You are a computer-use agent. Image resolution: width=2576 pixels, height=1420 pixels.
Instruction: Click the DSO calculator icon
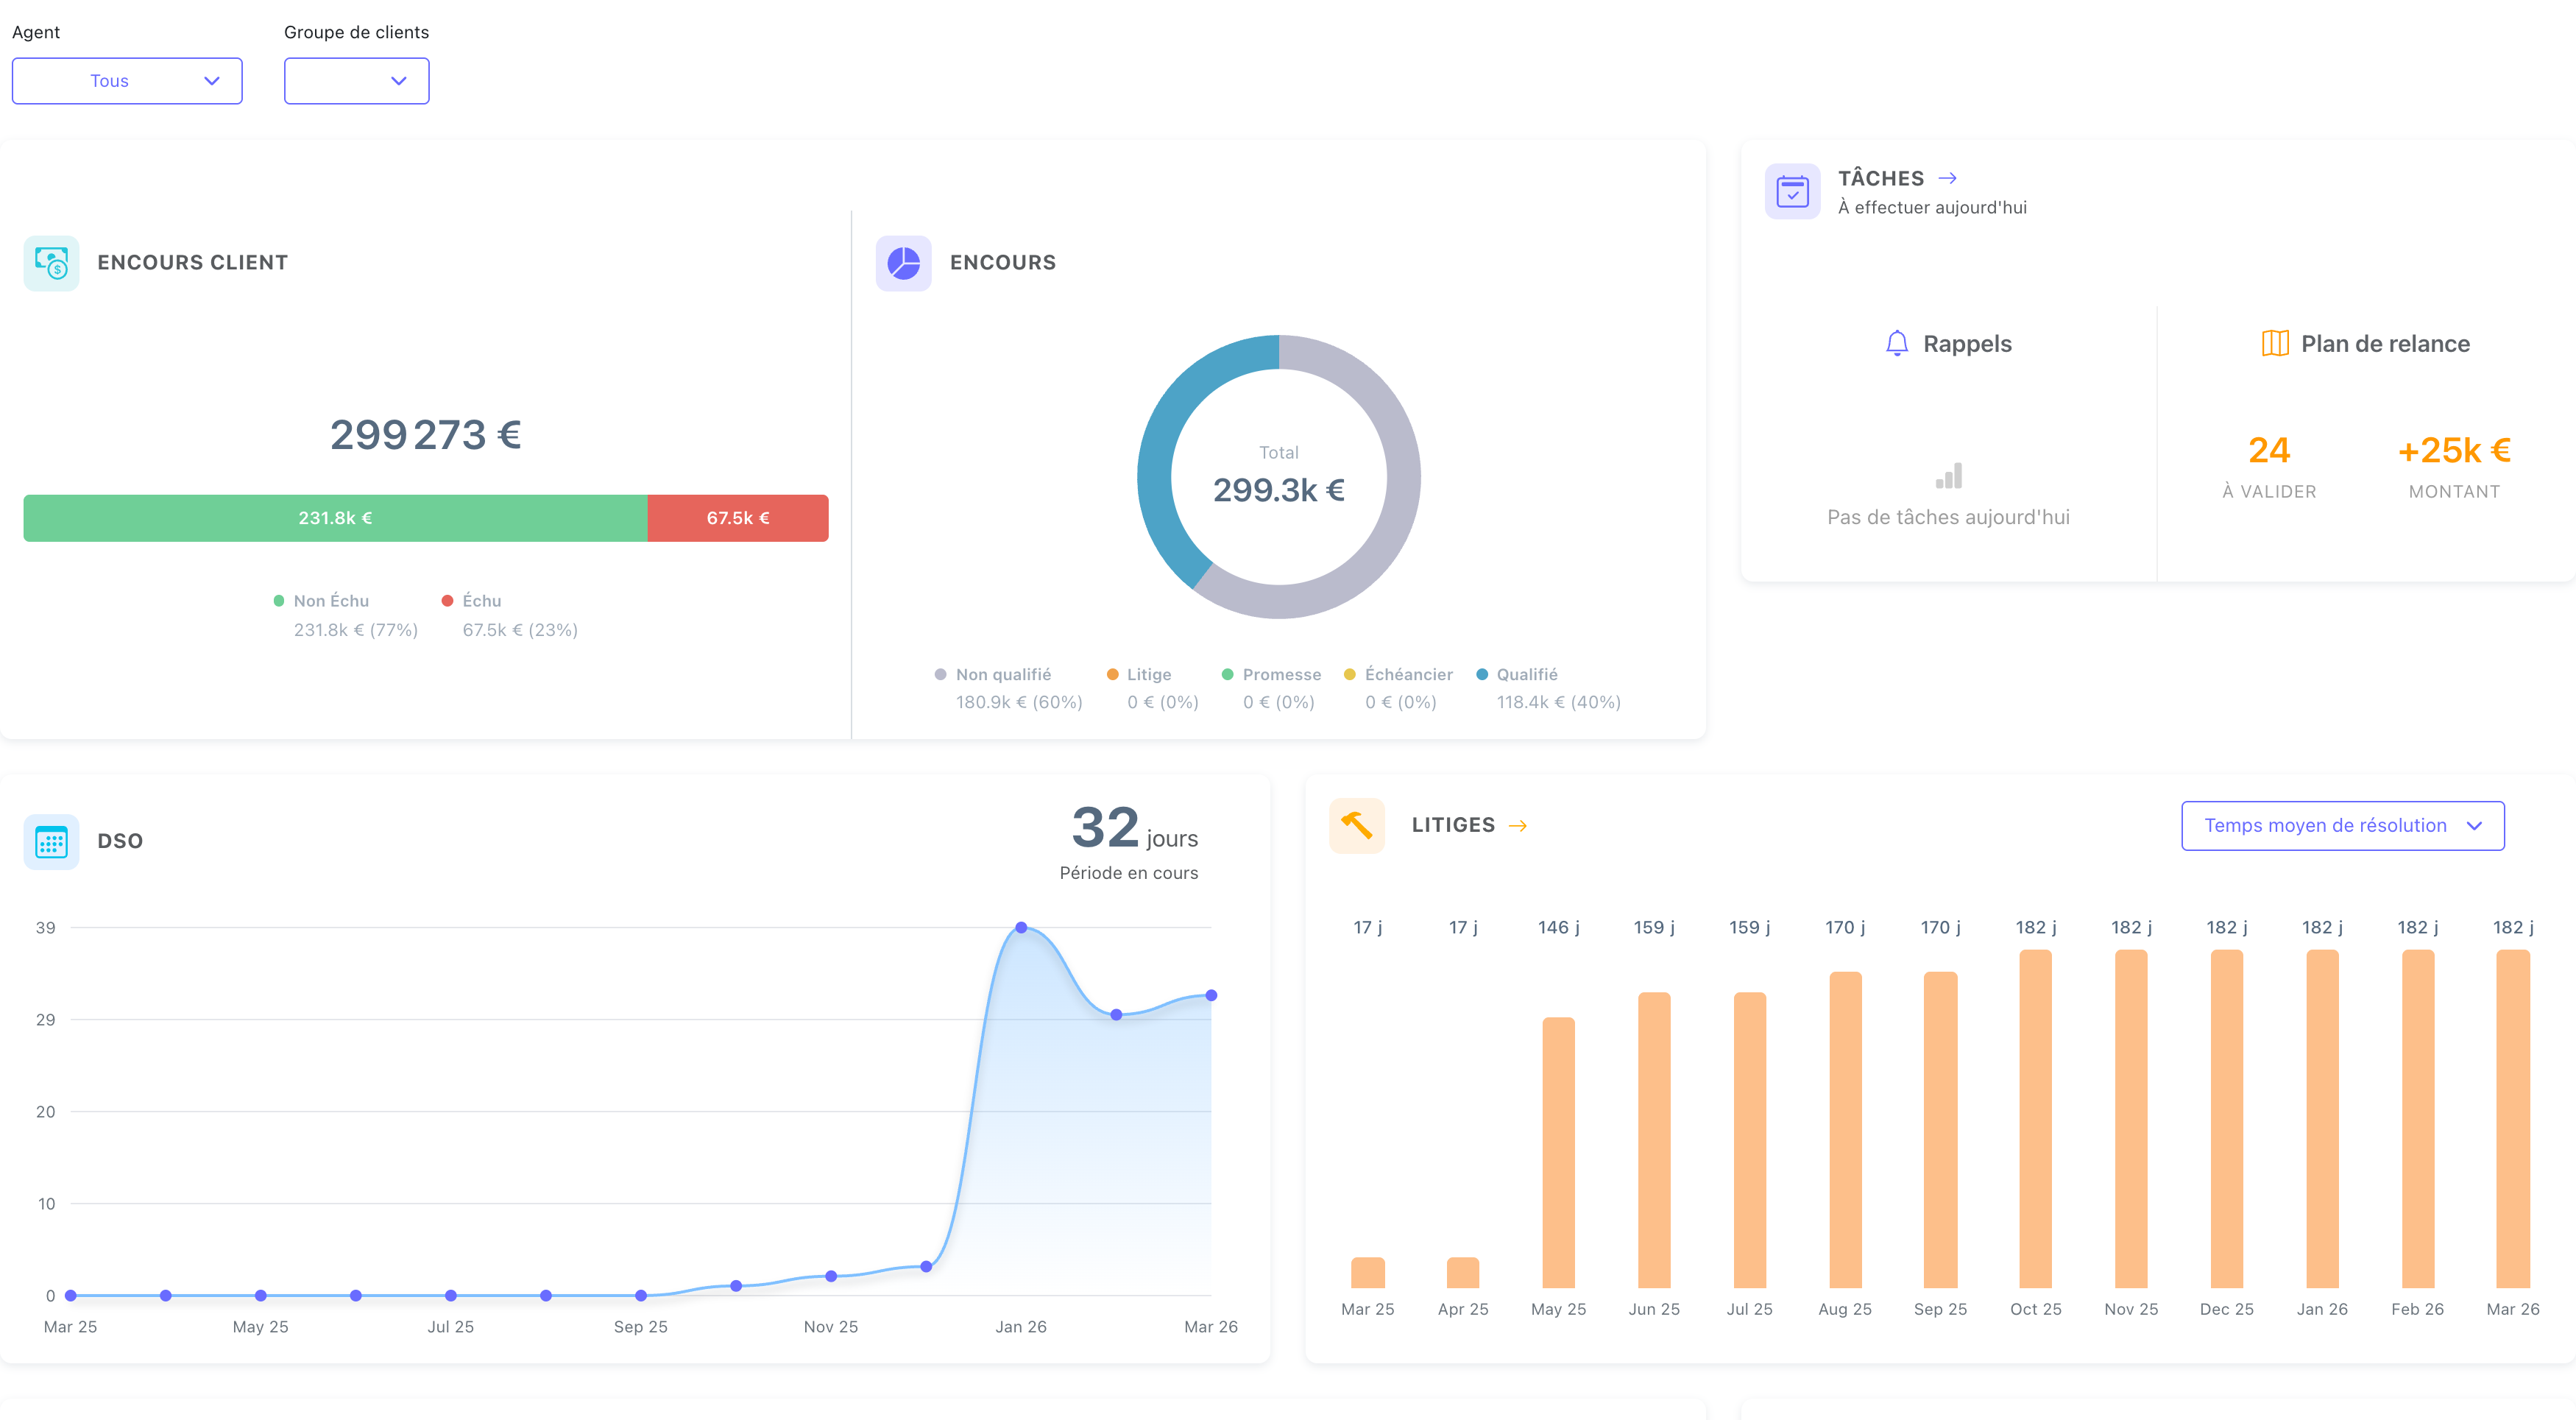click(51, 841)
